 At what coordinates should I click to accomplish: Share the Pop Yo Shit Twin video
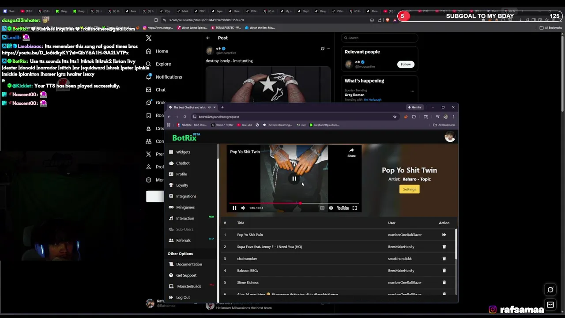[351, 152]
